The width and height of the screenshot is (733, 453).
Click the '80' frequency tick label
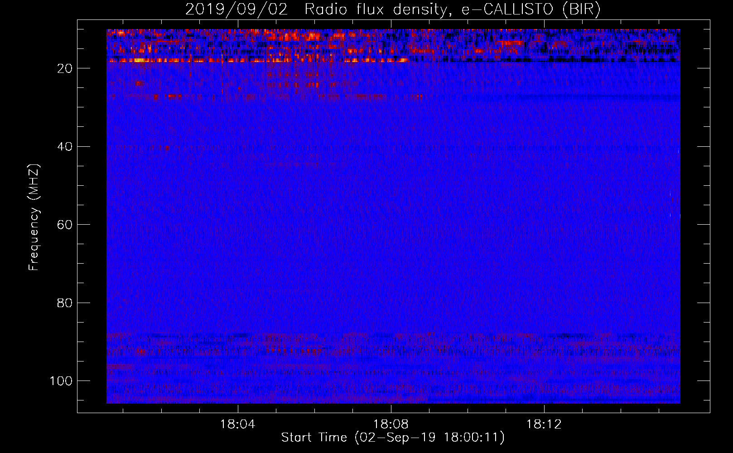click(65, 303)
